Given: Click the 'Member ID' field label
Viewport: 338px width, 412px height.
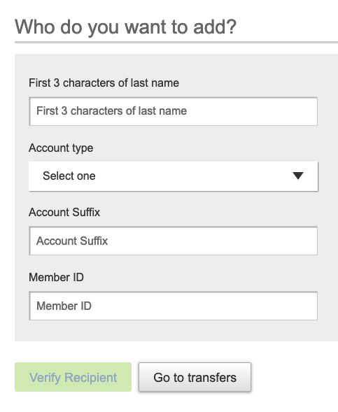Looking at the screenshot, I should point(56,277).
